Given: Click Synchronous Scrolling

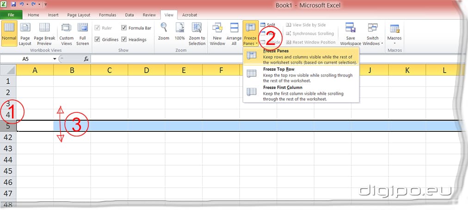Looking at the screenshot, I should click(x=309, y=33).
